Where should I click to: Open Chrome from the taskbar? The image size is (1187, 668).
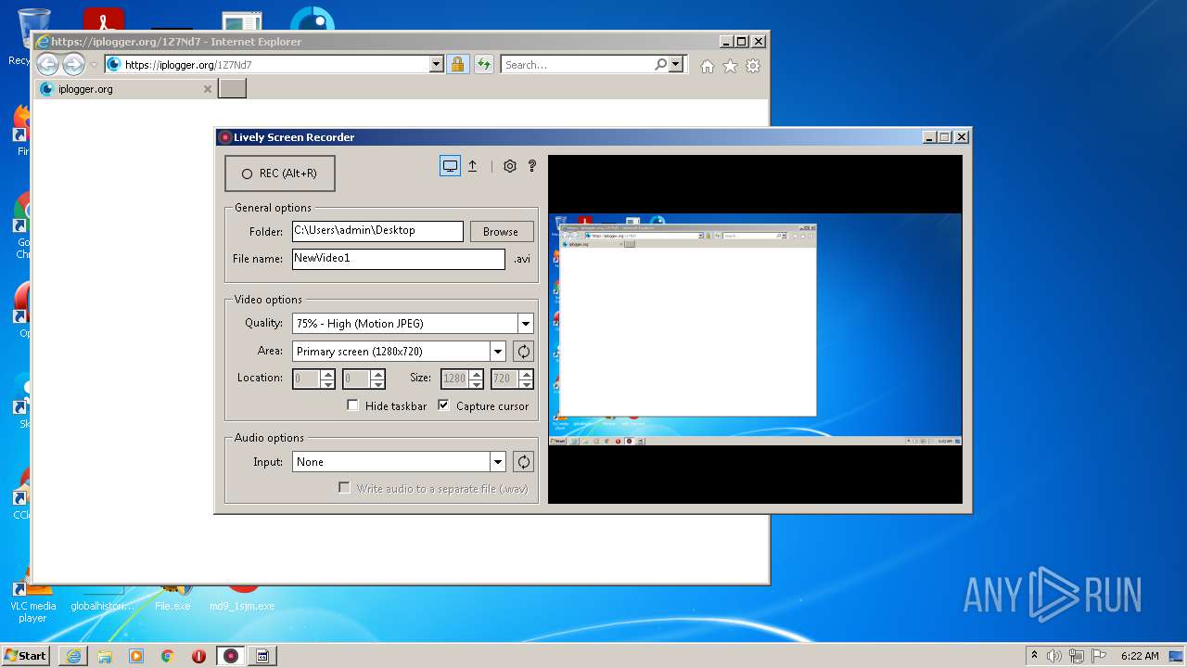tap(168, 656)
